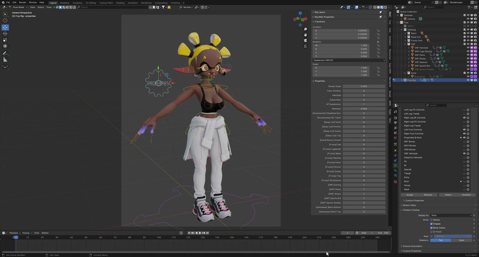Screen dimensions: 479x257
Task: Switch to the Sculpting workspace tab
Action: (x=77, y=3)
